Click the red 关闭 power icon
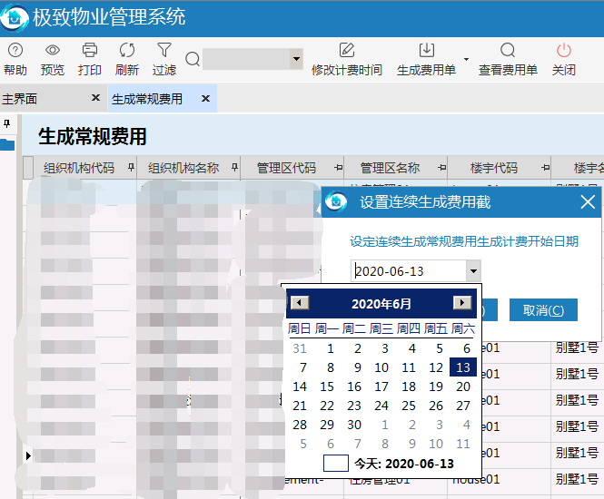 pyautogui.click(x=563, y=51)
